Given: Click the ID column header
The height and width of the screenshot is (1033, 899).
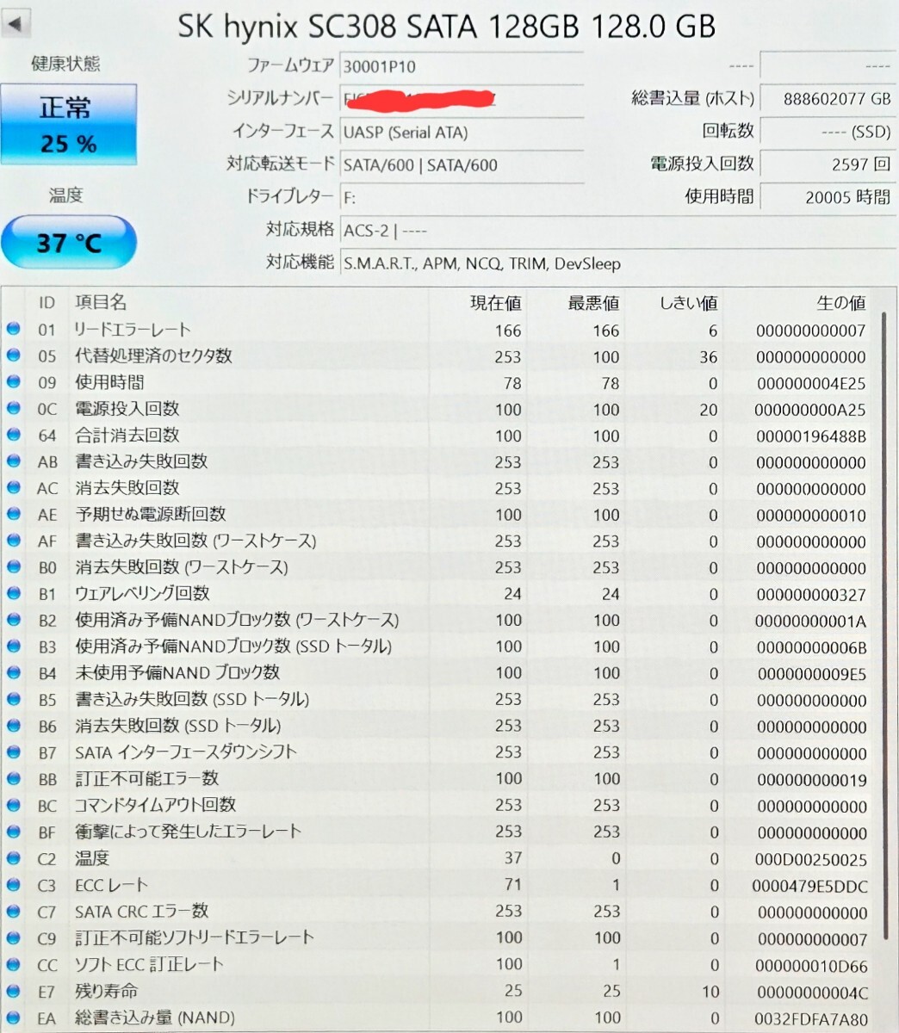Looking at the screenshot, I should coord(46,303).
